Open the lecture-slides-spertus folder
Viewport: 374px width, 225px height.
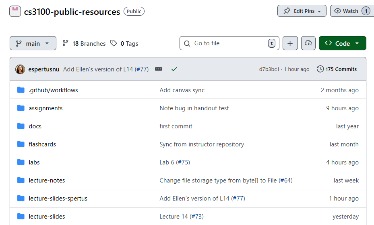[58, 199]
